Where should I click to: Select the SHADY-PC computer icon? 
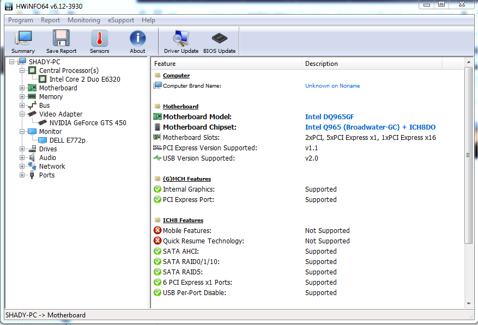click(x=22, y=62)
